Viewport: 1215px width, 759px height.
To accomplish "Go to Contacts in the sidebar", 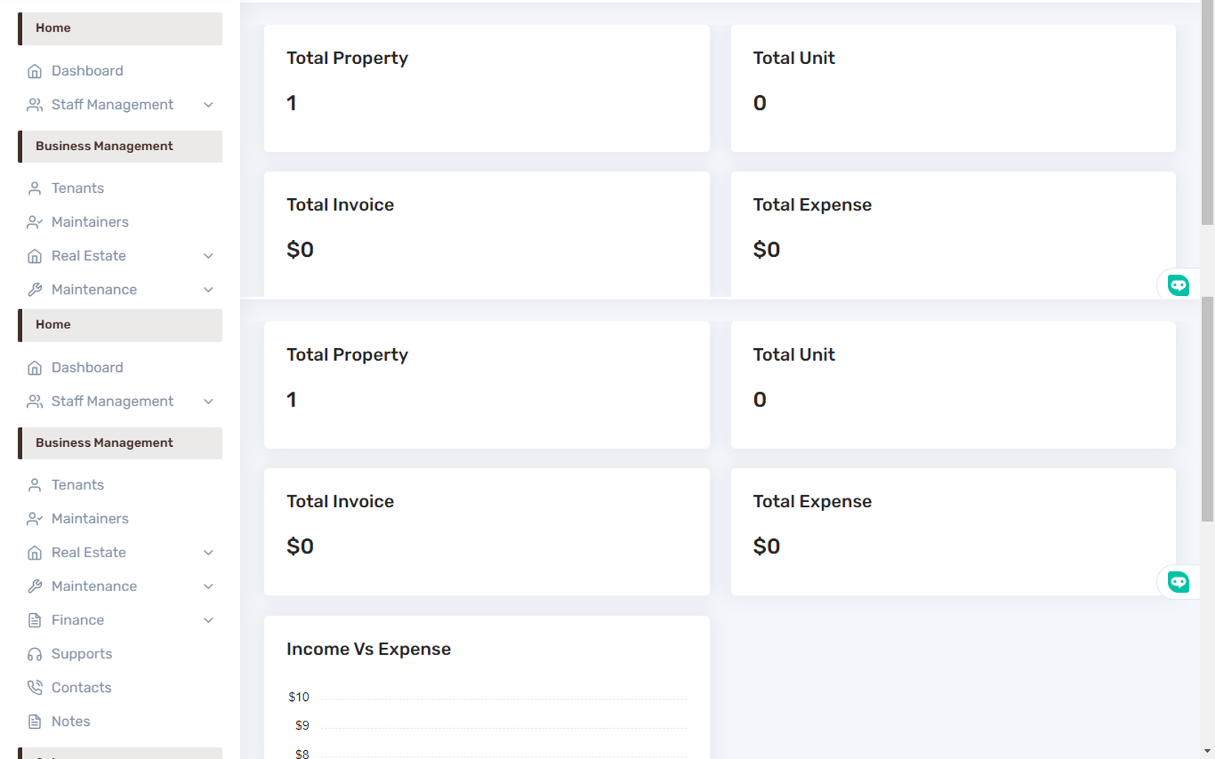I will point(81,688).
